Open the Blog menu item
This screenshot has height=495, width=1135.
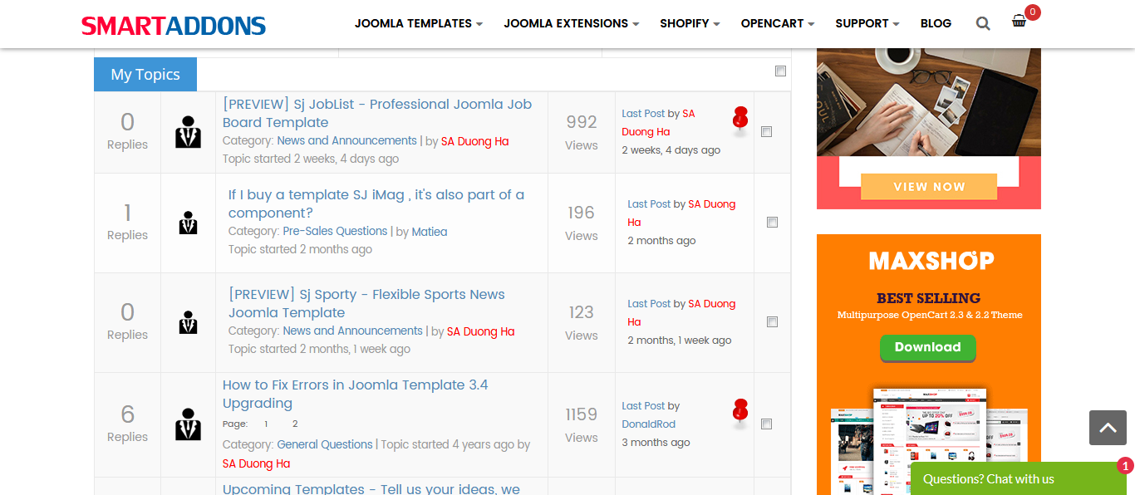point(936,23)
